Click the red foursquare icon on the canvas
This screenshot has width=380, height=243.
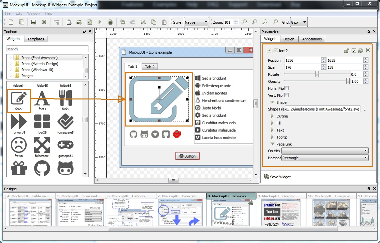(x=177, y=134)
